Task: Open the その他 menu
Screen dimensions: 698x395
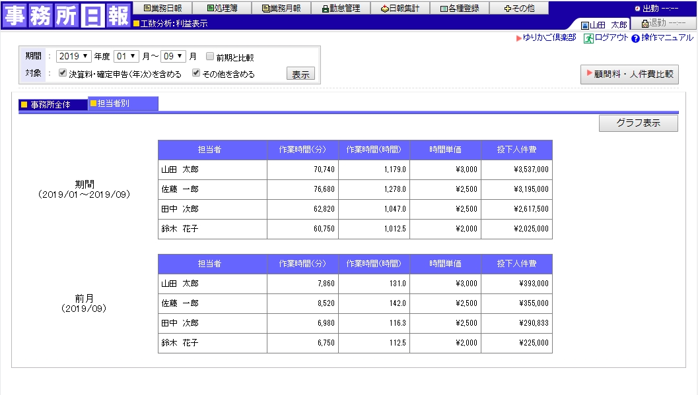Action: [519, 8]
